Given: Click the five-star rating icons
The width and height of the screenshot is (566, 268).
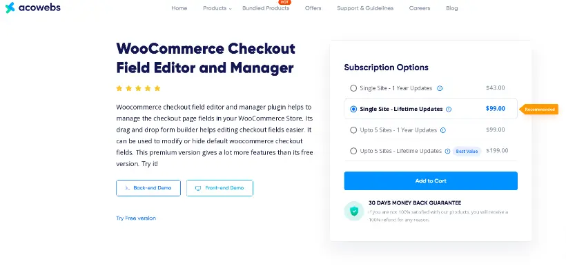Looking at the screenshot, I should click(138, 88).
